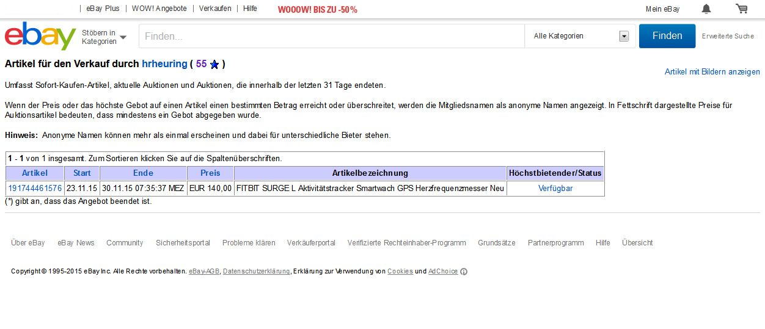The width and height of the screenshot is (765, 329).
Task: Open Hilfe footer link
Action: click(603, 243)
